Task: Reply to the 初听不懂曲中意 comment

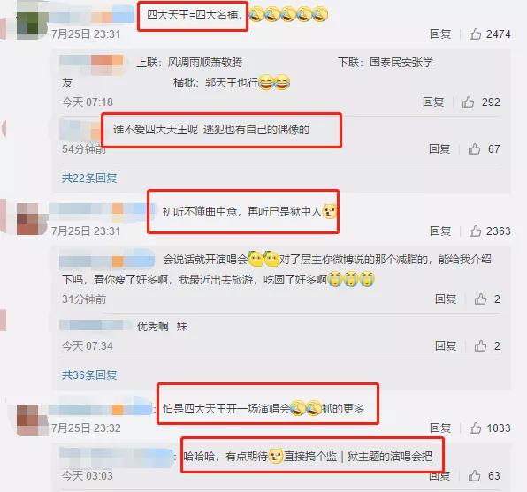Action: (x=440, y=231)
